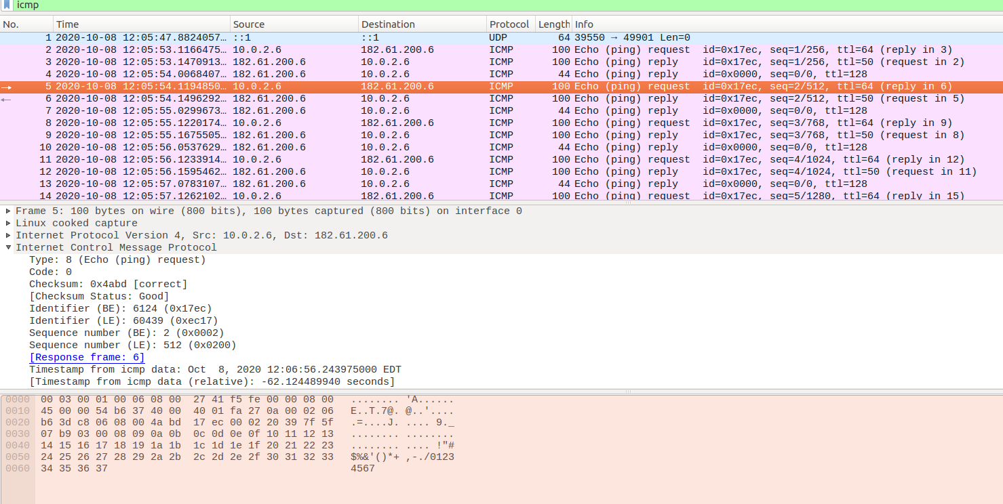Collapse Internet Control Message Protocol section
The height and width of the screenshot is (504, 1003).
(8, 248)
